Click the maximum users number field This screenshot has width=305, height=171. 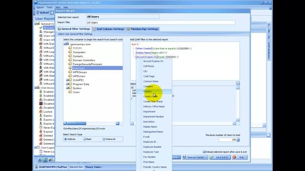pos(228,140)
